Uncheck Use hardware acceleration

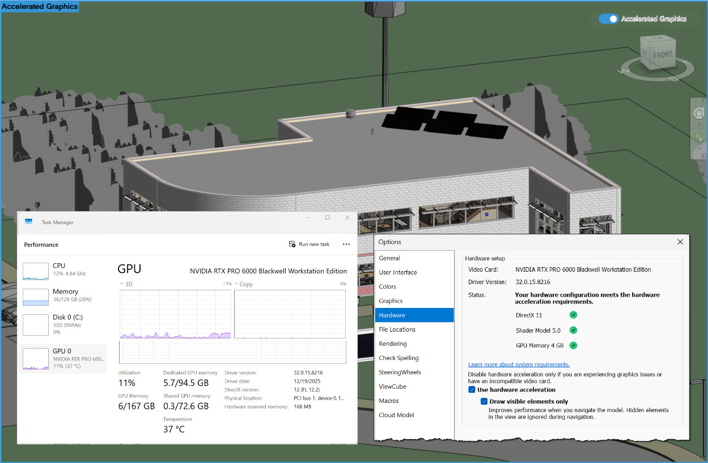(472, 389)
